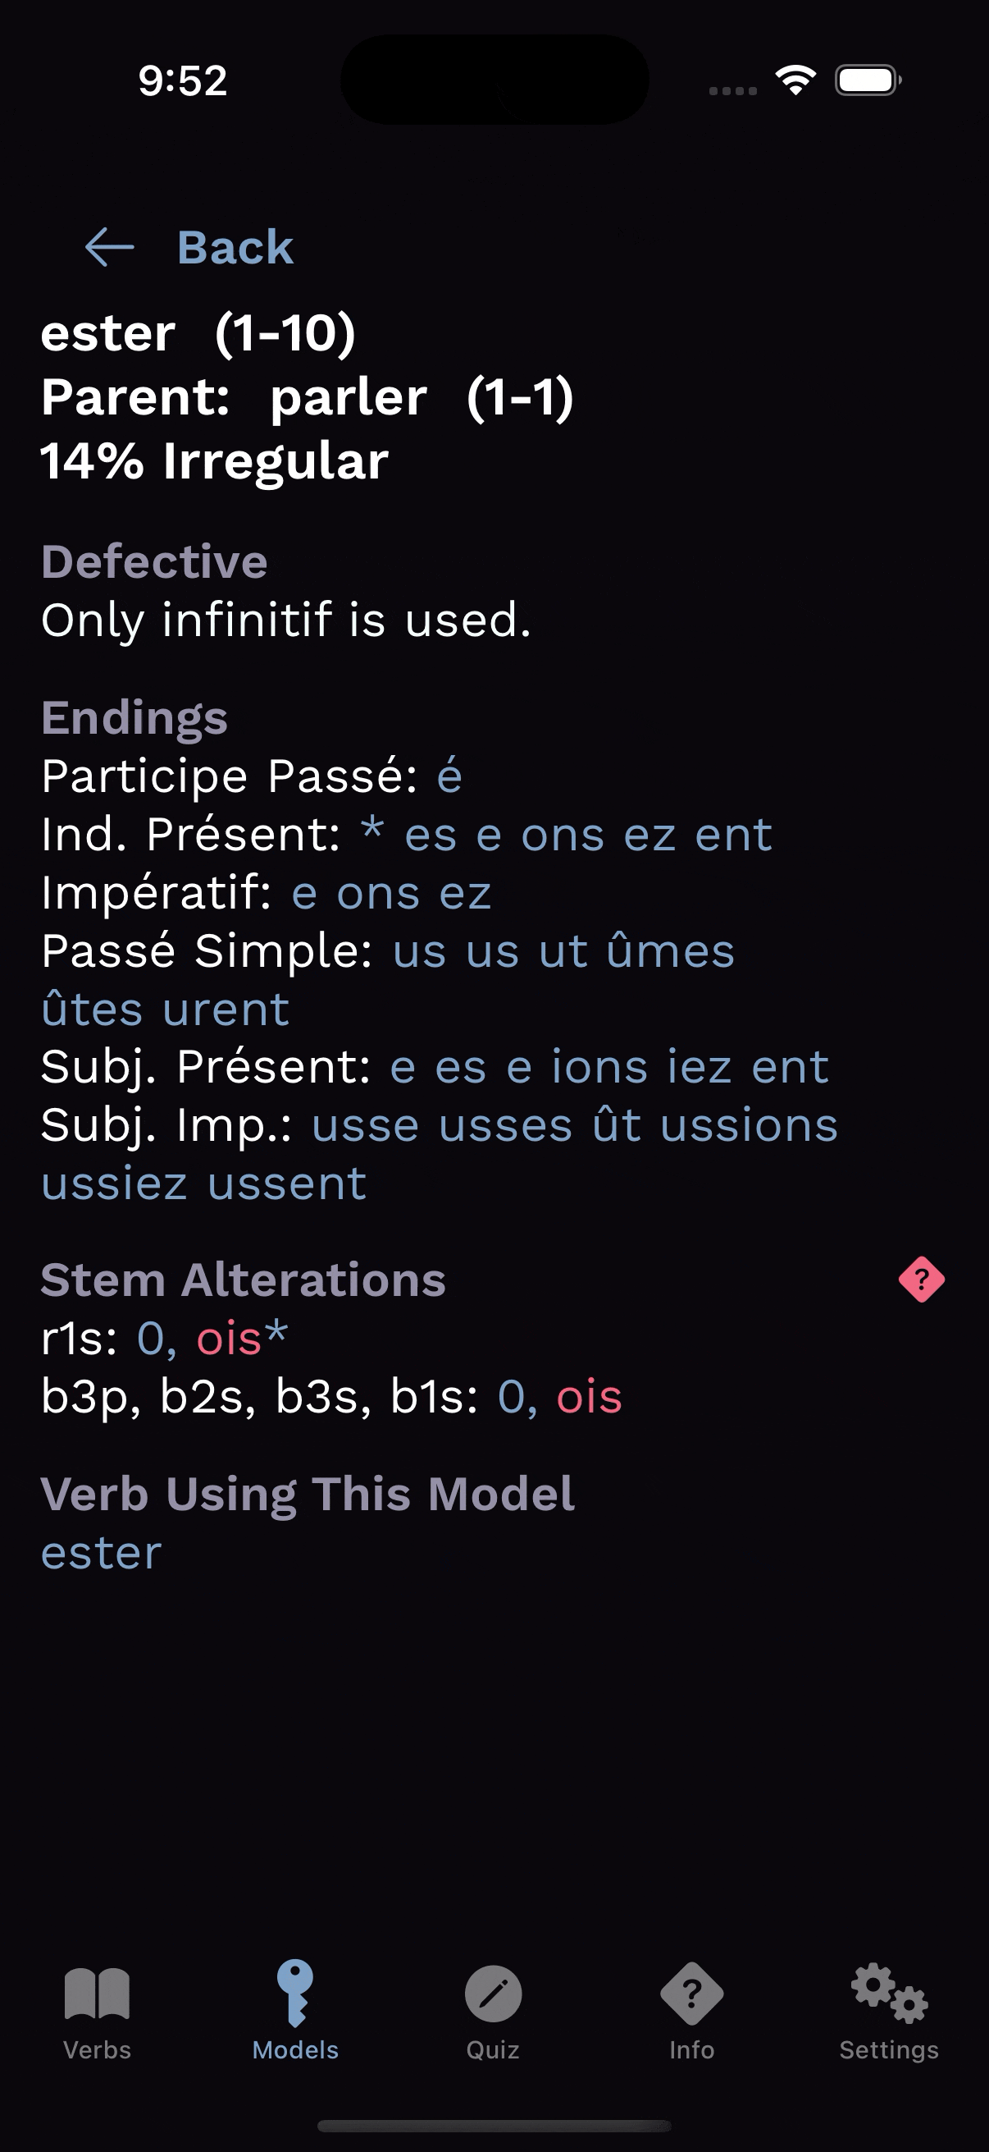Tap the back arrow icon
The width and height of the screenshot is (989, 2152).
pos(109,247)
